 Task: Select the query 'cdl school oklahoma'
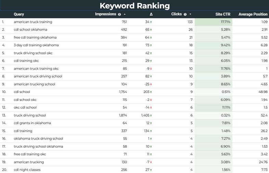tap(30, 30)
